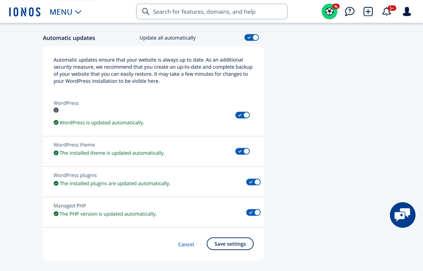Toggle Update all automatically switch
The image size is (423, 271).
click(252, 38)
